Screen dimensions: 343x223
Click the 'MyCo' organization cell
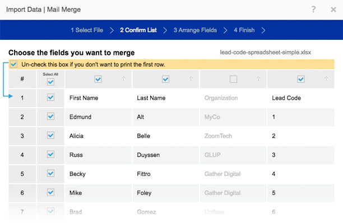(x=233, y=117)
